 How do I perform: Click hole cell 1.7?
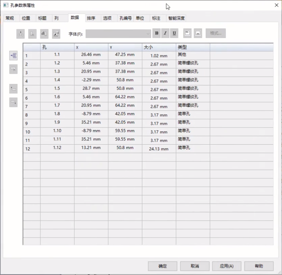57,106
